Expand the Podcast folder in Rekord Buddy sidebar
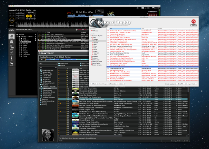 91,39
